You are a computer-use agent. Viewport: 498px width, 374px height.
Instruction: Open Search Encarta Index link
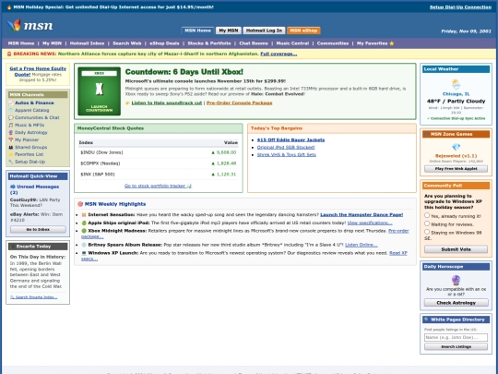pos(34,297)
